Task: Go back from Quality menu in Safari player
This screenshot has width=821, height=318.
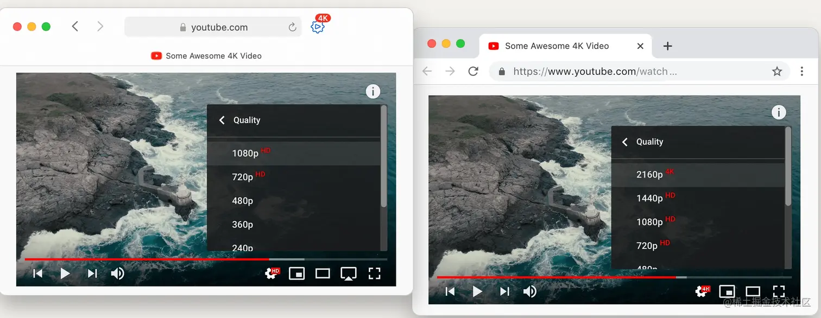Action: (x=222, y=120)
